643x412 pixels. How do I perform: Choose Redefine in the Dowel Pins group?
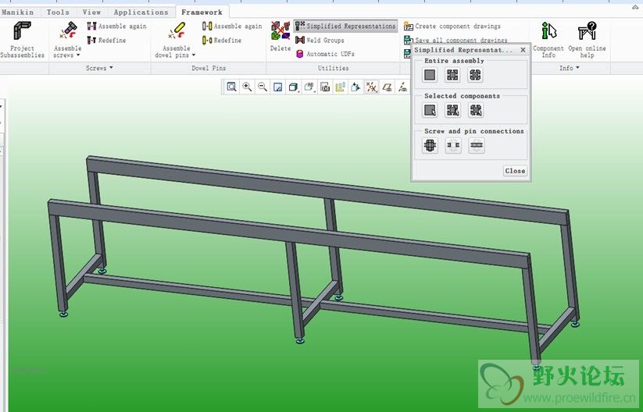(222, 40)
